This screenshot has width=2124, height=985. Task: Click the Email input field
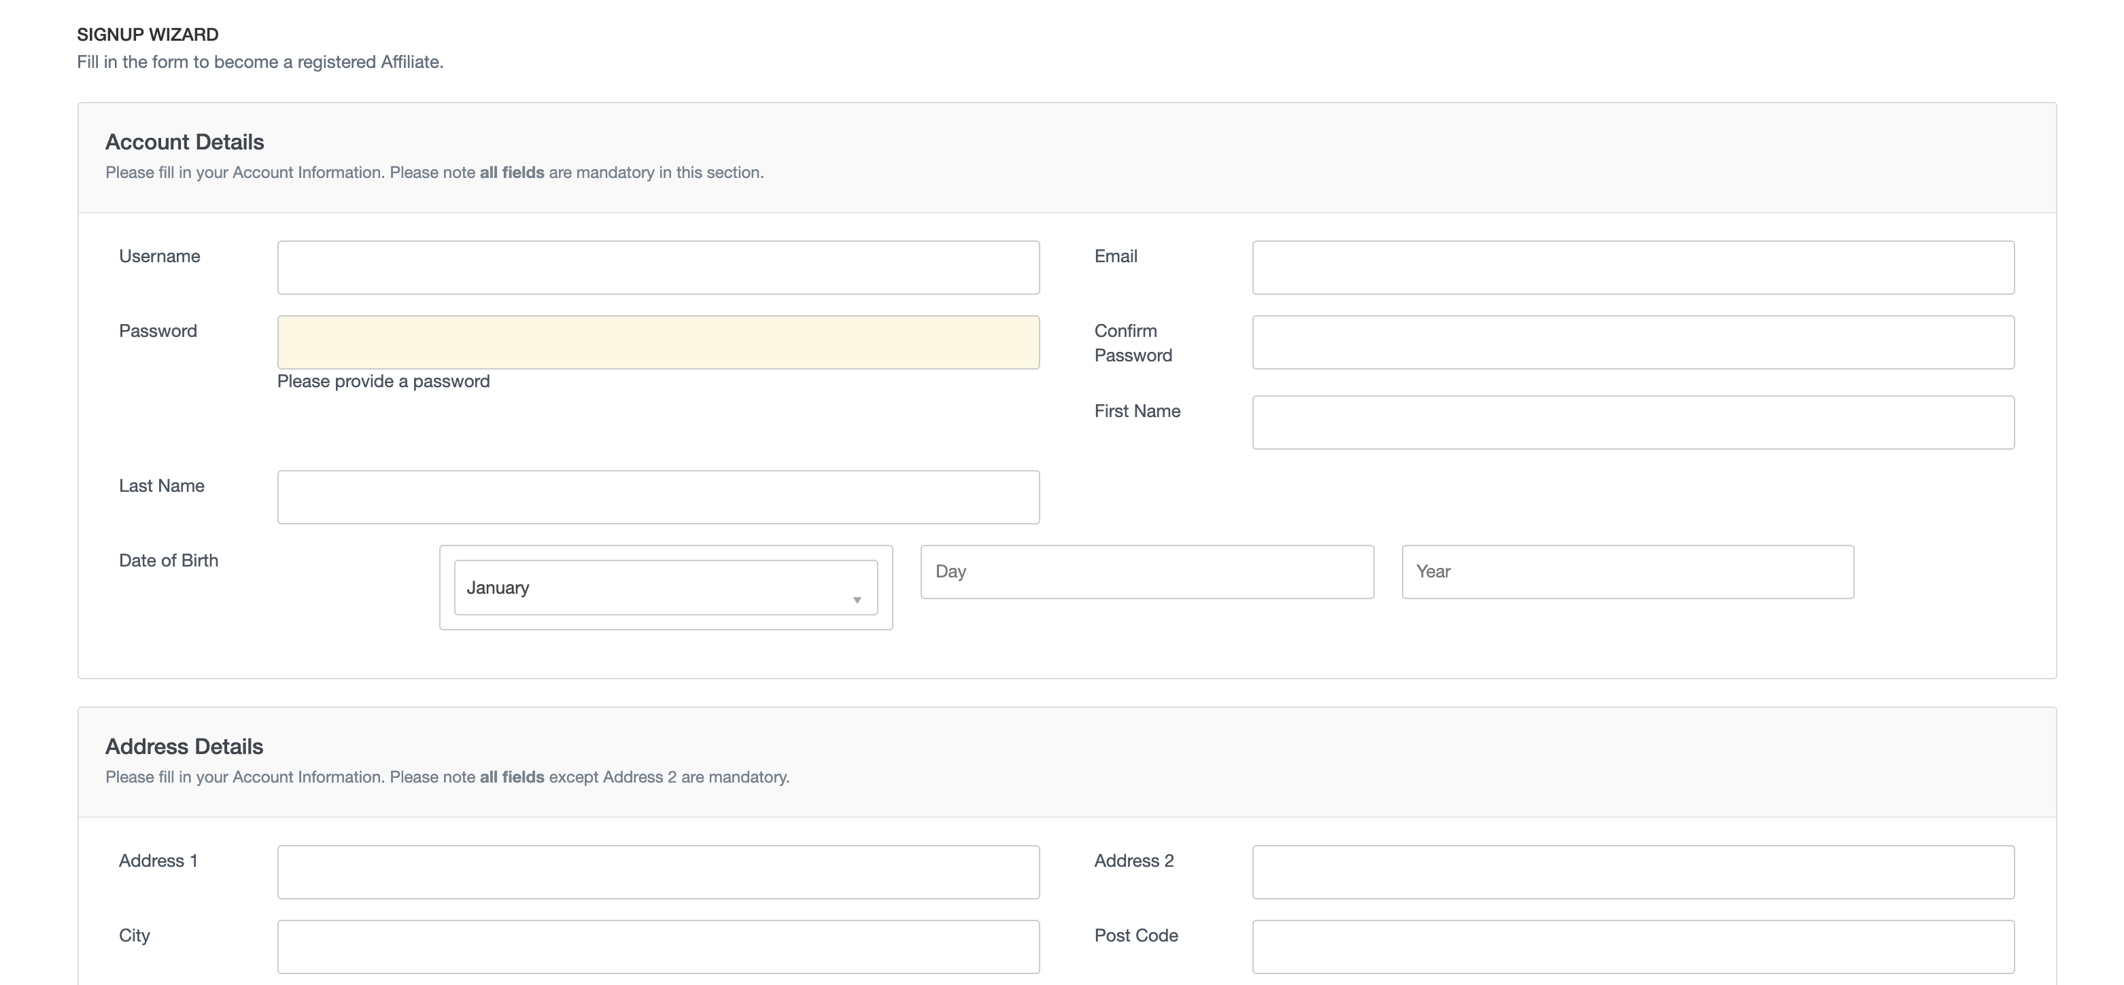click(x=1632, y=267)
